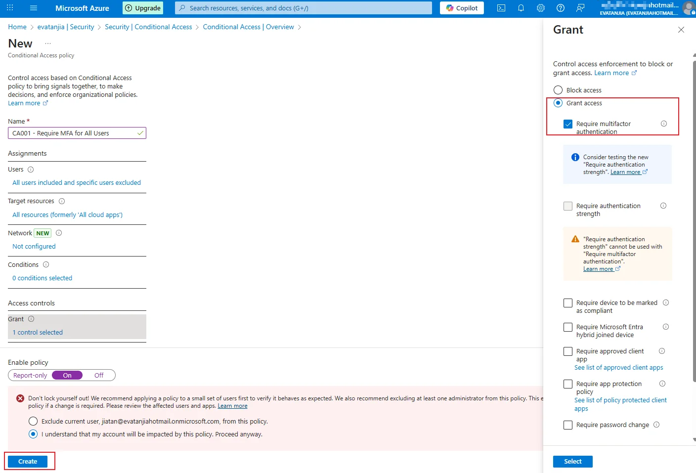Viewport: 696px width, 473px height.
Task: Open All resources target setting
Action: pos(67,215)
